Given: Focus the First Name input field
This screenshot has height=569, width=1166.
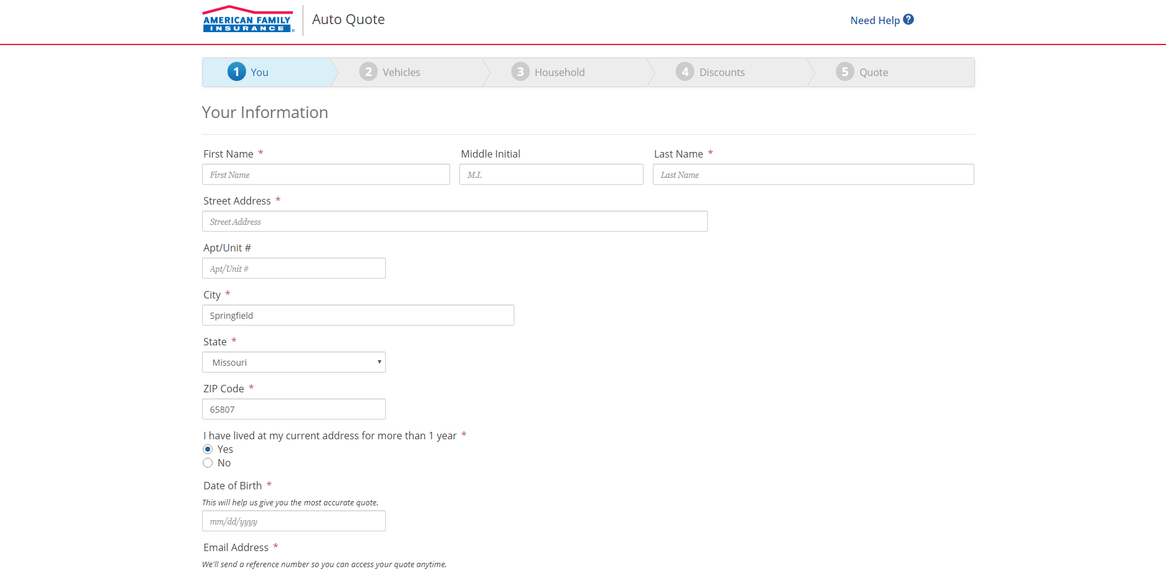Looking at the screenshot, I should (x=326, y=175).
